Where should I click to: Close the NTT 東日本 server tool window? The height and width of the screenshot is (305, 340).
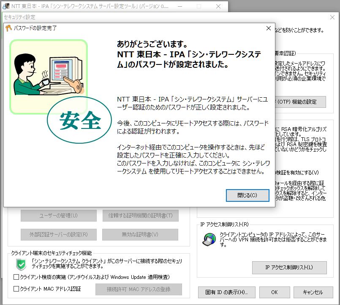click(x=218, y=6)
